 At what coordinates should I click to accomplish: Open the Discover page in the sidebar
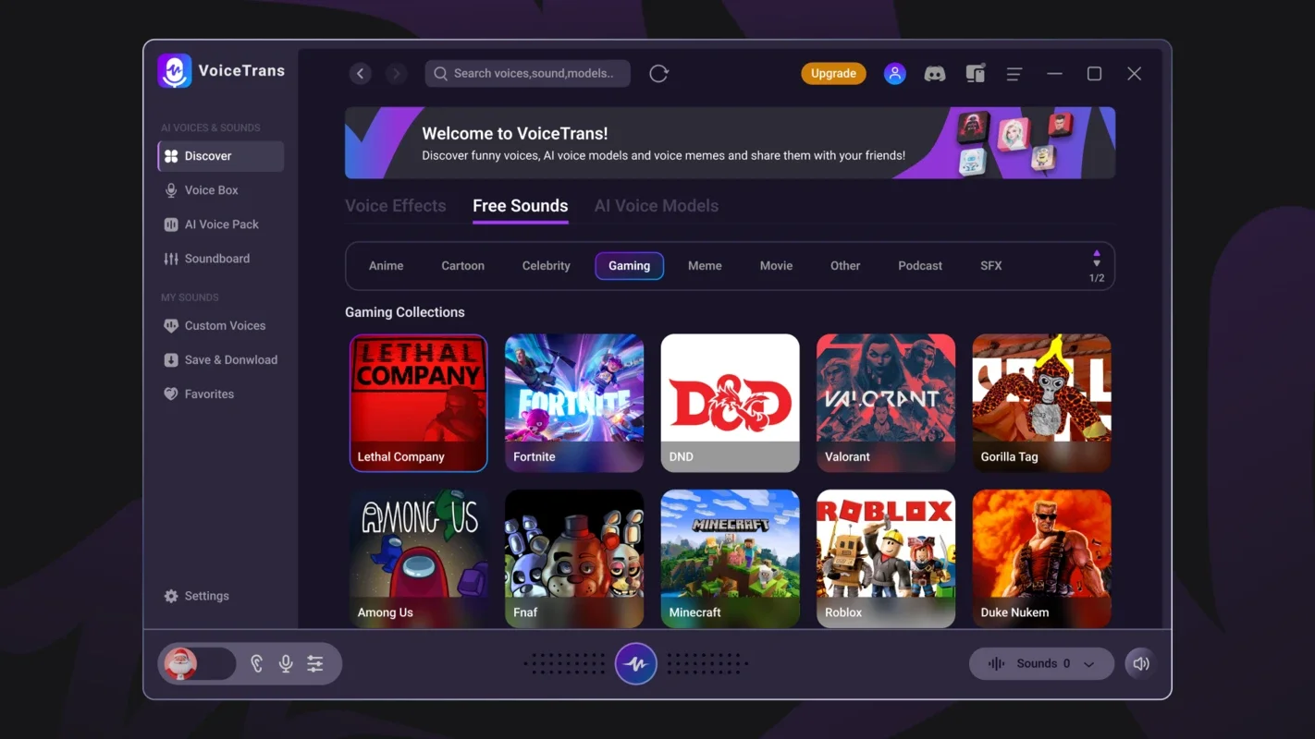pos(221,156)
